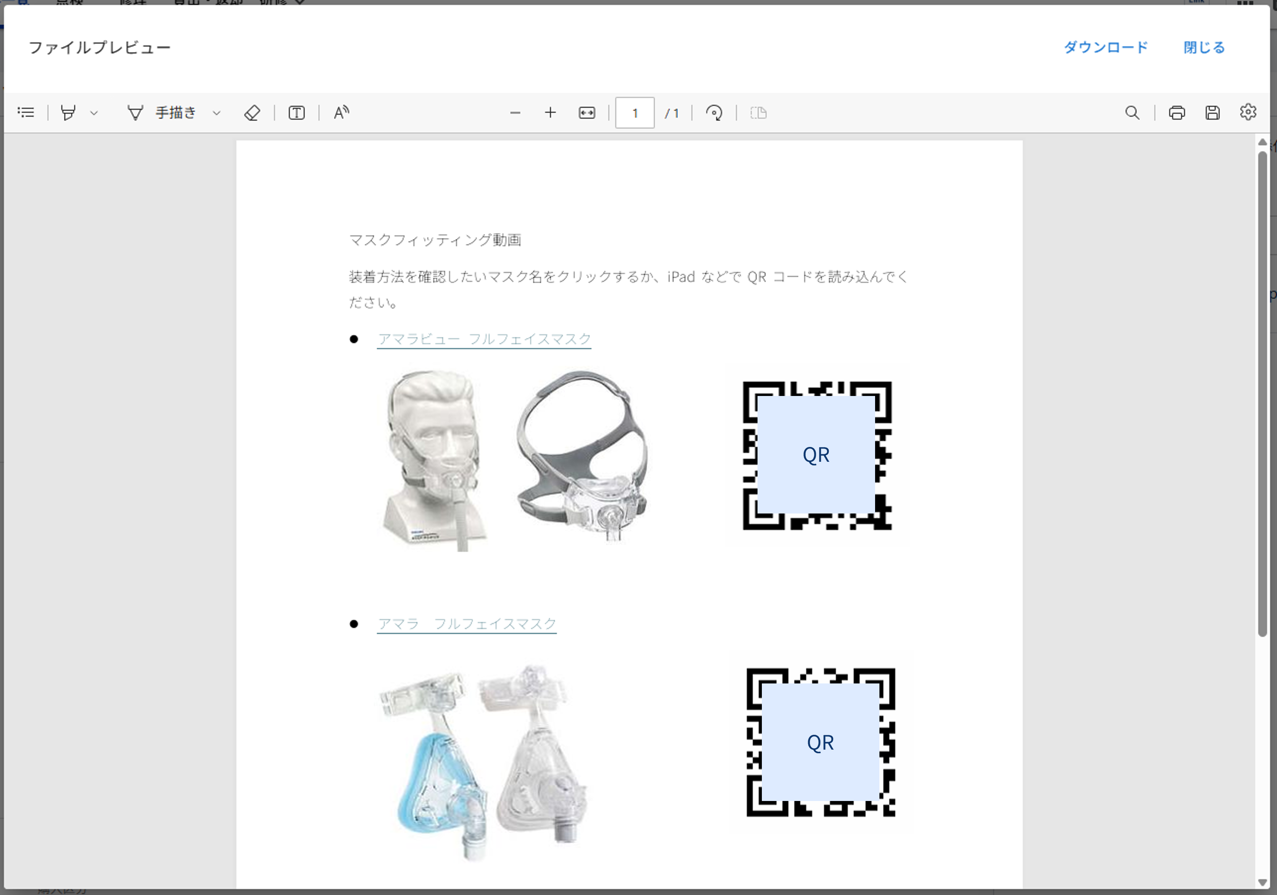Start read aloud with the A icon
The image size is (1277, 895).
(x=341, y=113)
